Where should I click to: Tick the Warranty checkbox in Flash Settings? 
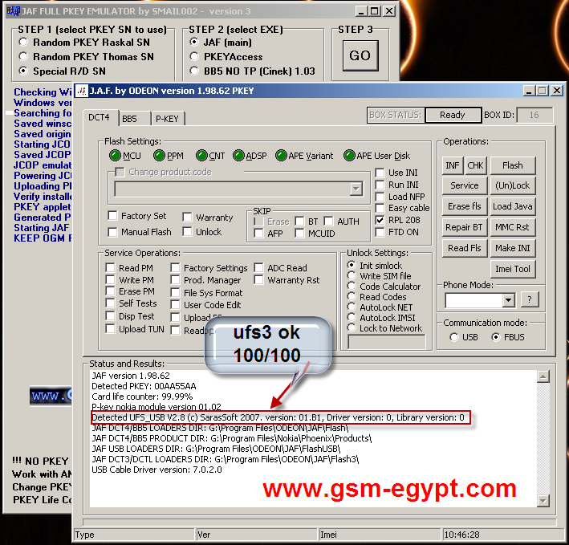(187, 218)
